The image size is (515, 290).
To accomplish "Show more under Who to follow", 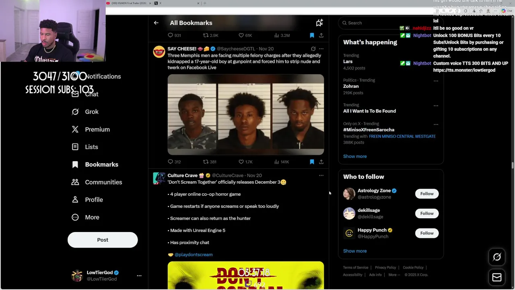I will pyautogui.click(x=355, y=251).
